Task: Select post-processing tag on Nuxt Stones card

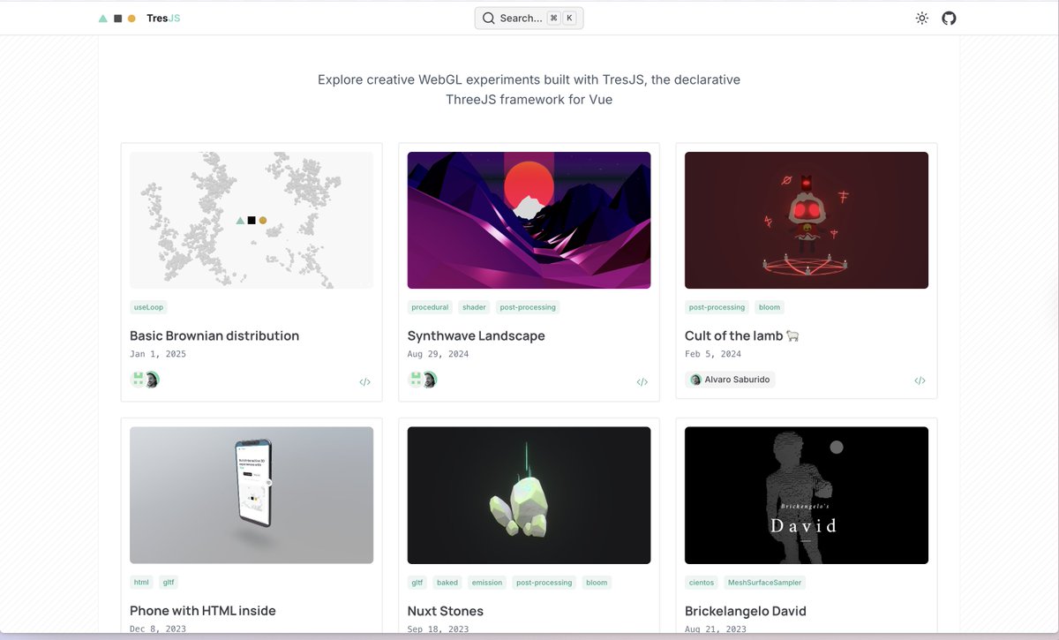Action: pos(545,583)
